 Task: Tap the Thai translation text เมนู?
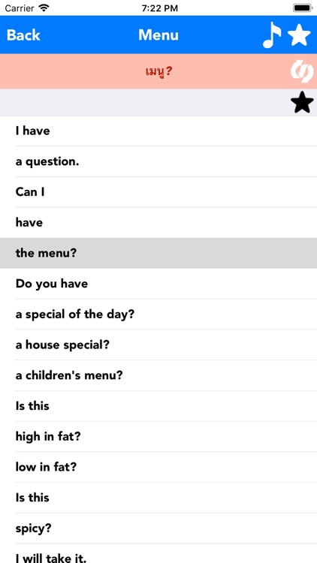(x=158, y=71)
